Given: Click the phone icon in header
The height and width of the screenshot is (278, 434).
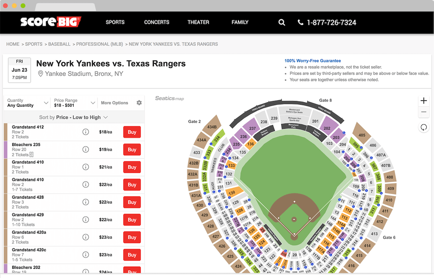Looking at the screenshot, I should click(301, 22).
